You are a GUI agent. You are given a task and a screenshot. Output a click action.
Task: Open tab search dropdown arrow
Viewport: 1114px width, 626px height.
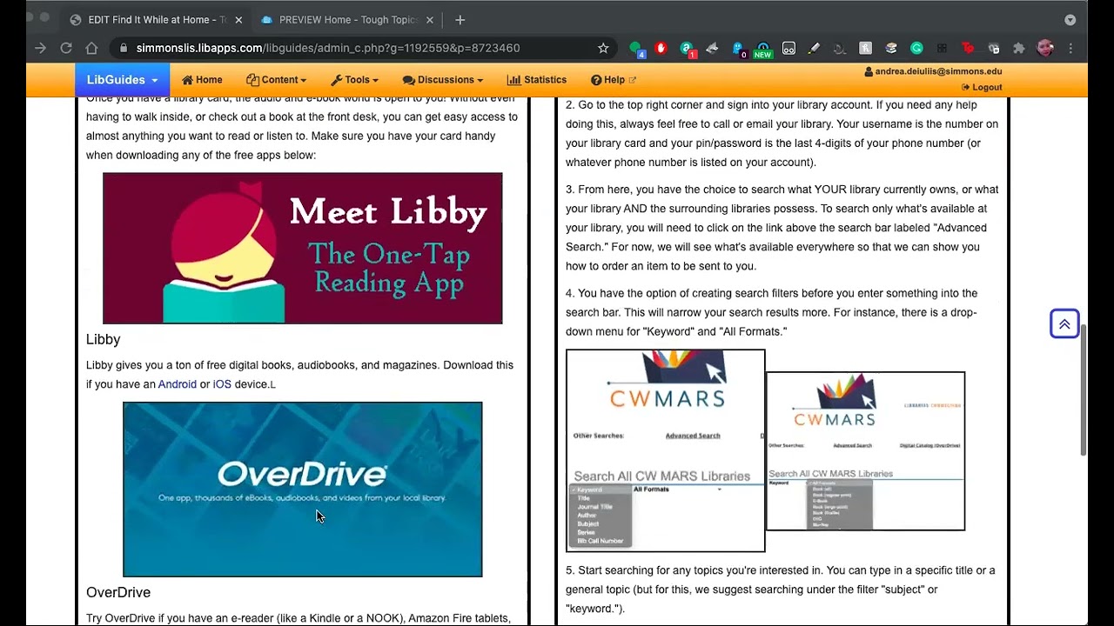coord(1070,20)
